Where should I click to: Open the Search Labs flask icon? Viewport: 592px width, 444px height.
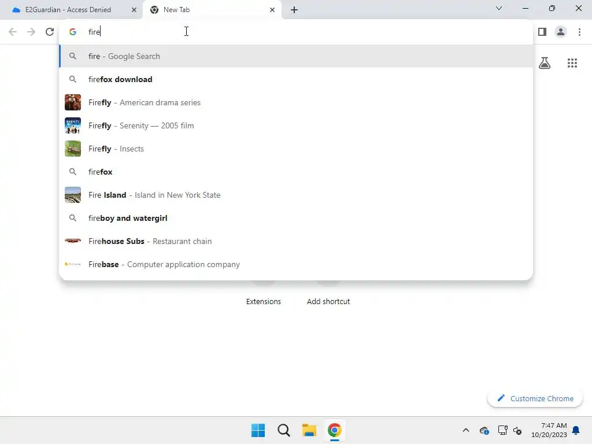click(x=545, y=63)
